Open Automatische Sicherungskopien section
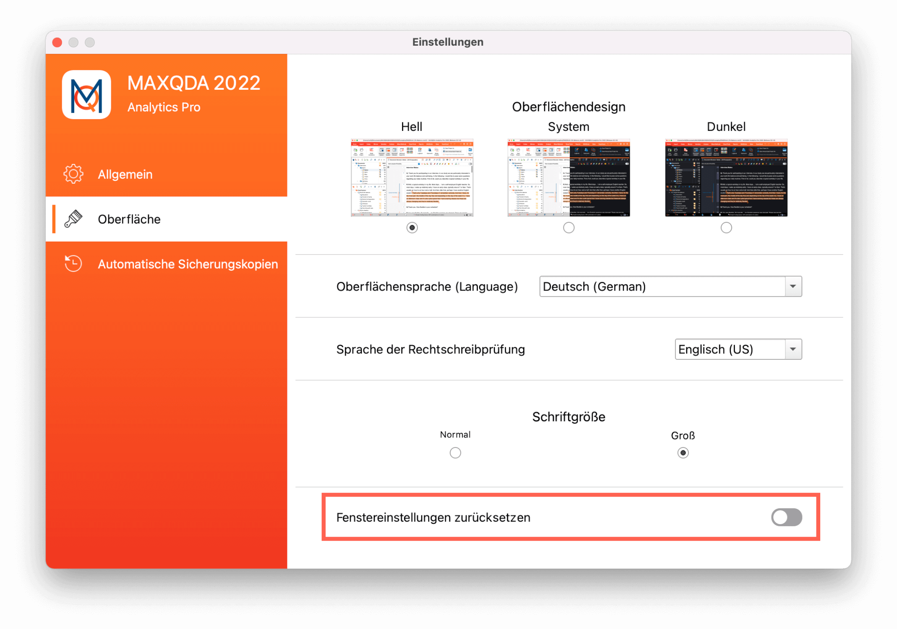897x629 pixels. pyautogui.click(x=166, y=264)
